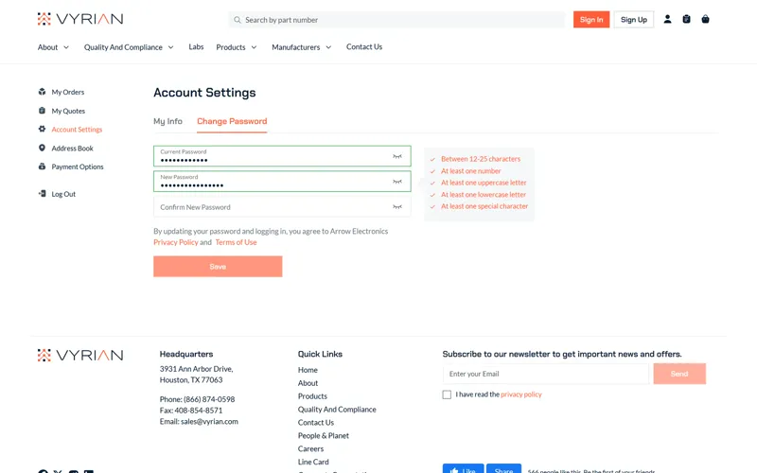Open the Careers footer link
Screen dimensions: 757x473
click(x=310, y=448)
